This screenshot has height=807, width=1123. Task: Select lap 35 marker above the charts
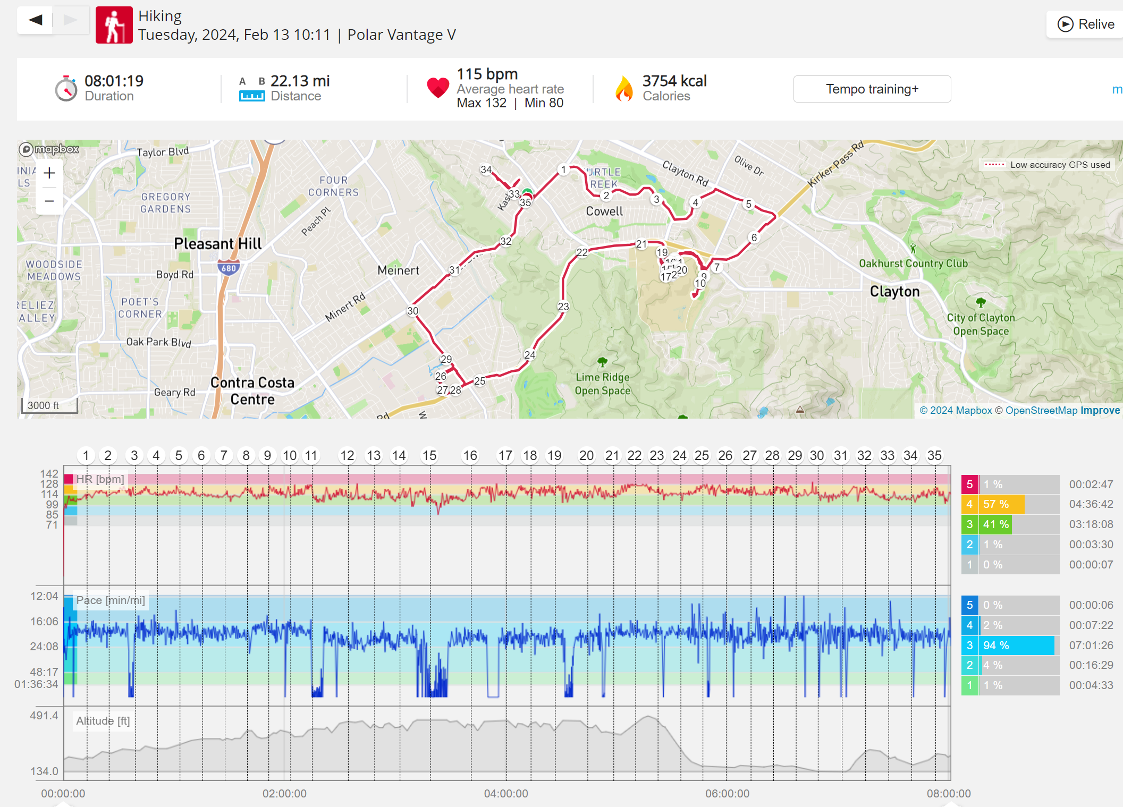tap(934, 455)
